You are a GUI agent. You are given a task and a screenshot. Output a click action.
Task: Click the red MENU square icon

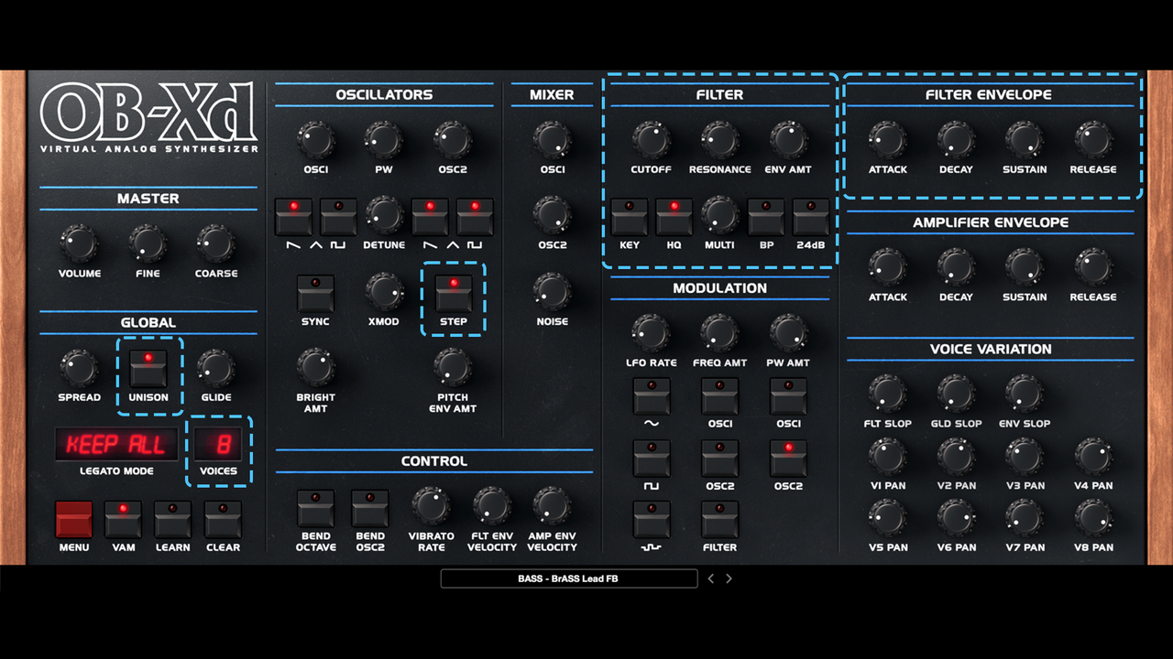click(x=73, y=518)
